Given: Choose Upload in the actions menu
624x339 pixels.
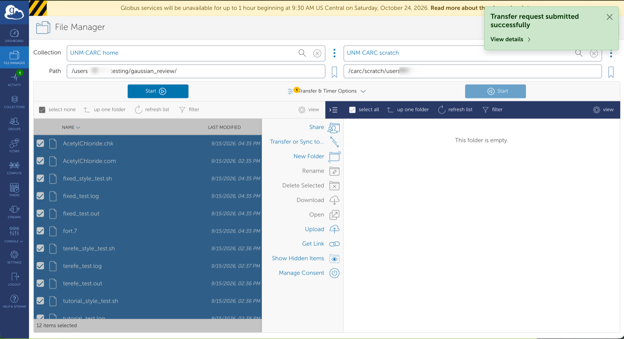Looking at the screenshot, I should pos(322,229).
